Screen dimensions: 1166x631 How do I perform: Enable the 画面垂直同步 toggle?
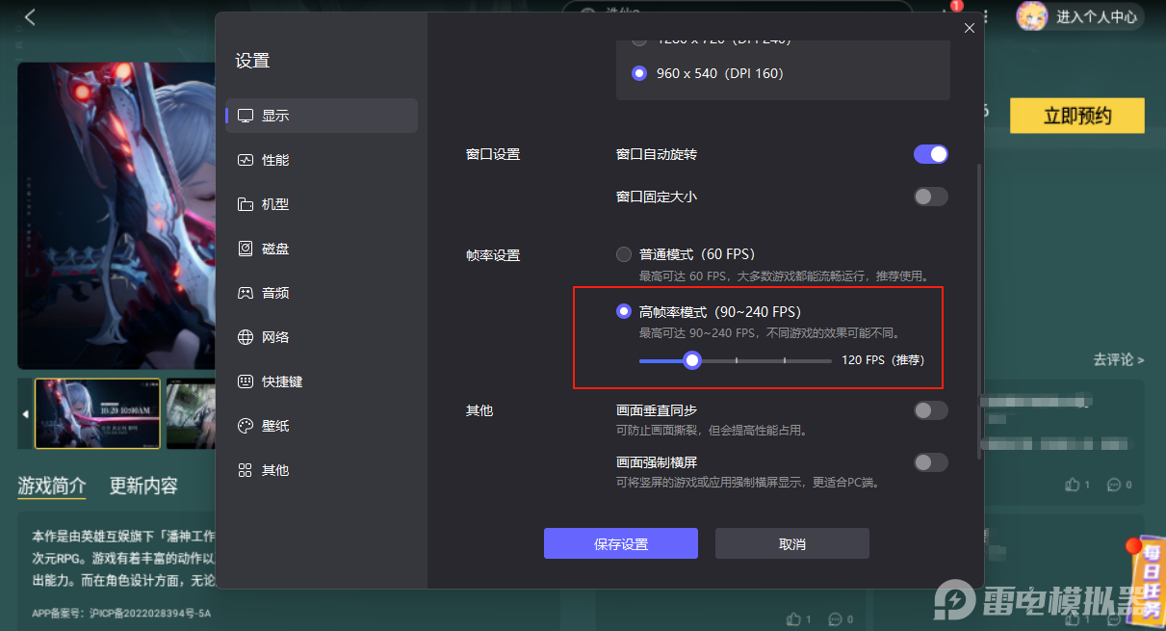(x=931, y=410)
